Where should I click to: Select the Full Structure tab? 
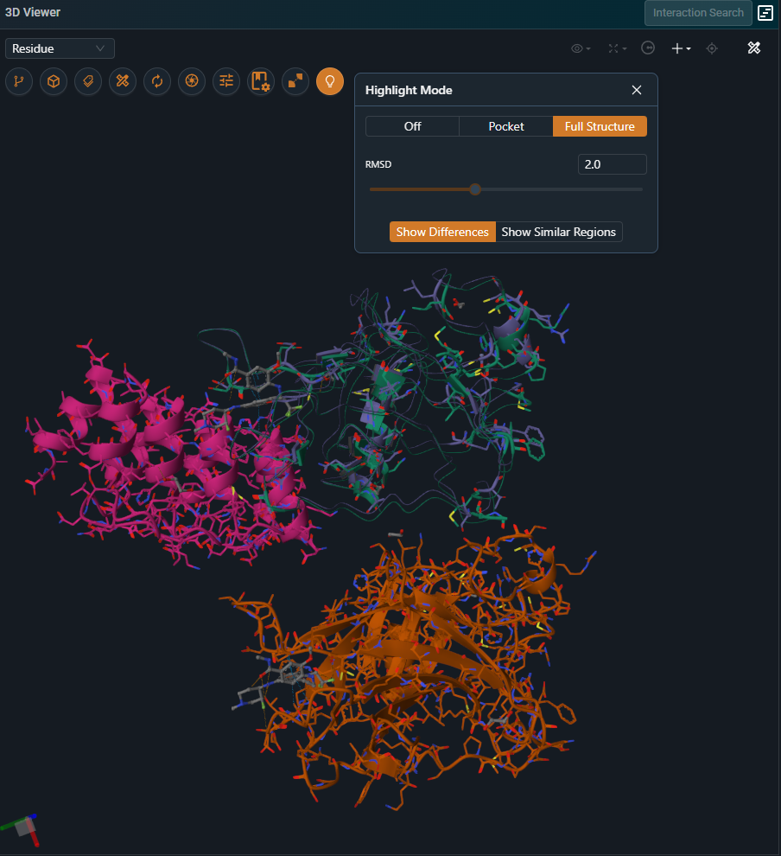click(600, 126)
